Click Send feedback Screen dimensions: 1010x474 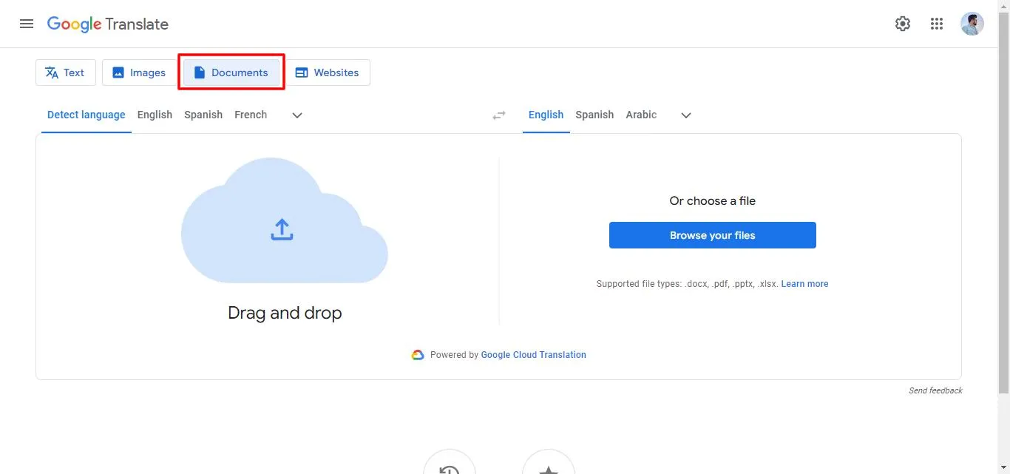pyautogui.click(x=935, y=390)
